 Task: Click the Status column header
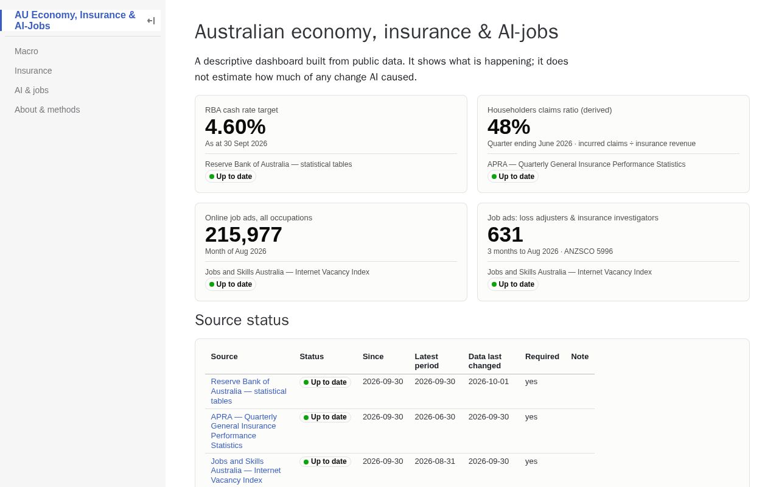coord(312,357)
